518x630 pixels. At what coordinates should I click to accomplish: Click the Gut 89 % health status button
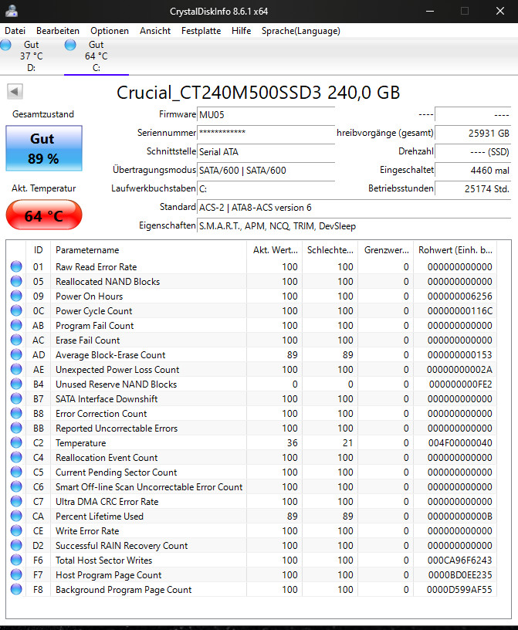44,148
